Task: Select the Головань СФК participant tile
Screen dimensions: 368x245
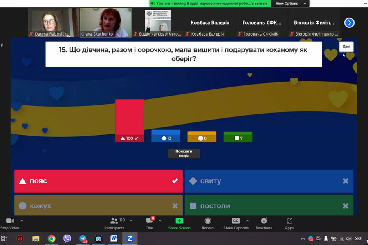Action: point(262,22)
